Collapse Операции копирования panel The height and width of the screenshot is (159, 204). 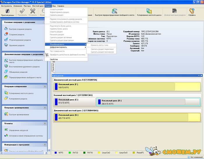click(x=45, y=86)
